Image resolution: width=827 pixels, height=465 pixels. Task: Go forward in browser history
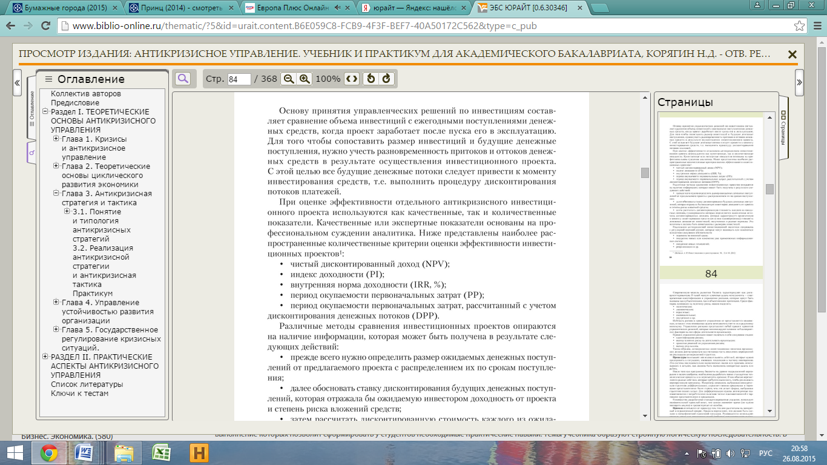[28, 26]
